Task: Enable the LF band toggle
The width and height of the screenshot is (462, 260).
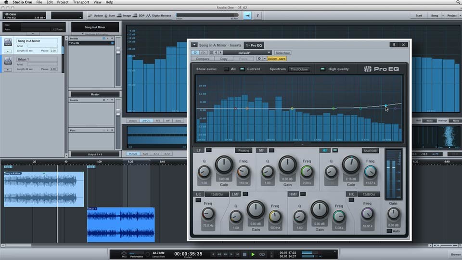Action: pyautogui.click(x=208, y=150)
